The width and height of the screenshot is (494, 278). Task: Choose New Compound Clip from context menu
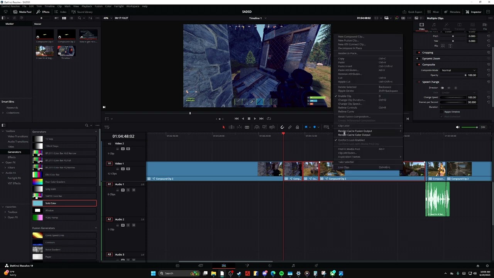(x=368, y=37)
